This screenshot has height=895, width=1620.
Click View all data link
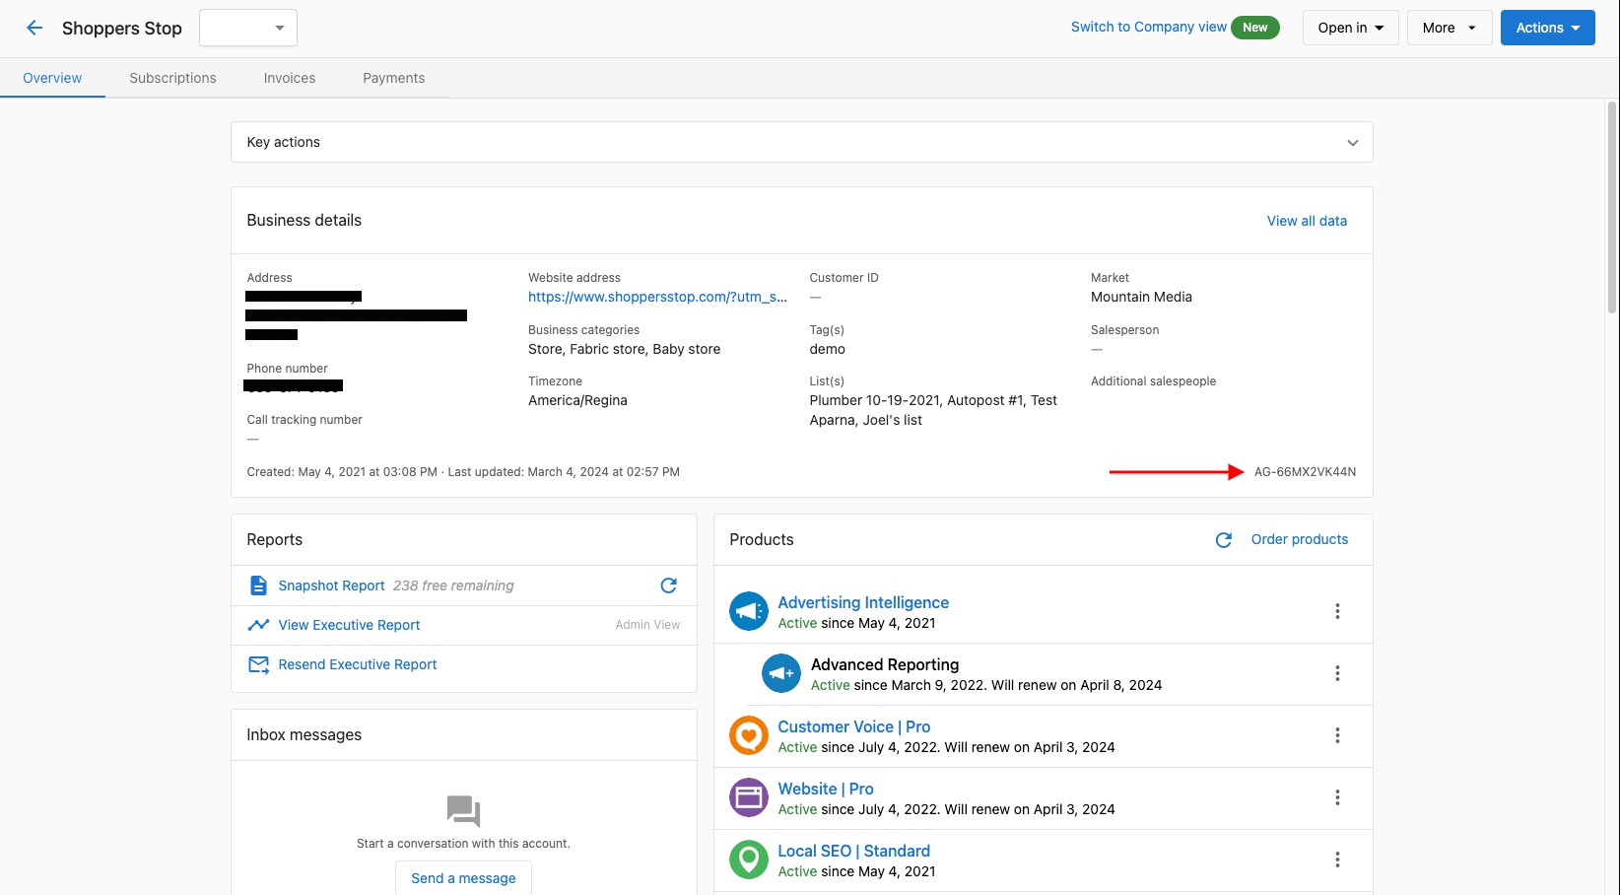1307,221
